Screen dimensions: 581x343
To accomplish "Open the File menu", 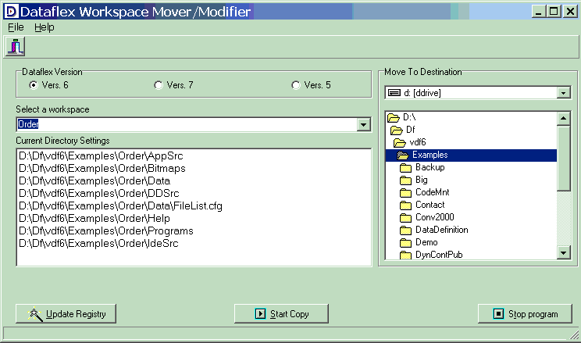I will (x=16, y=27).
